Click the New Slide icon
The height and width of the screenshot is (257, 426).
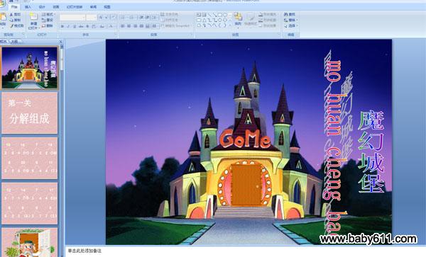(33, 20)
